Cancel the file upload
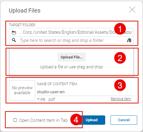This screenshot has height=132, width=143. coord(124,120)
